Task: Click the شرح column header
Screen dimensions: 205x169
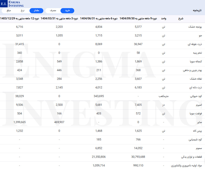Action: [x=181, y=18]
